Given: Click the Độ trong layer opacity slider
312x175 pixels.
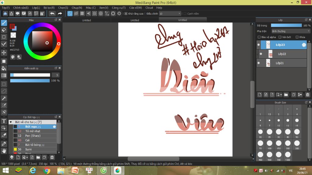Looking at the screenshot, I should coord(286,26).
